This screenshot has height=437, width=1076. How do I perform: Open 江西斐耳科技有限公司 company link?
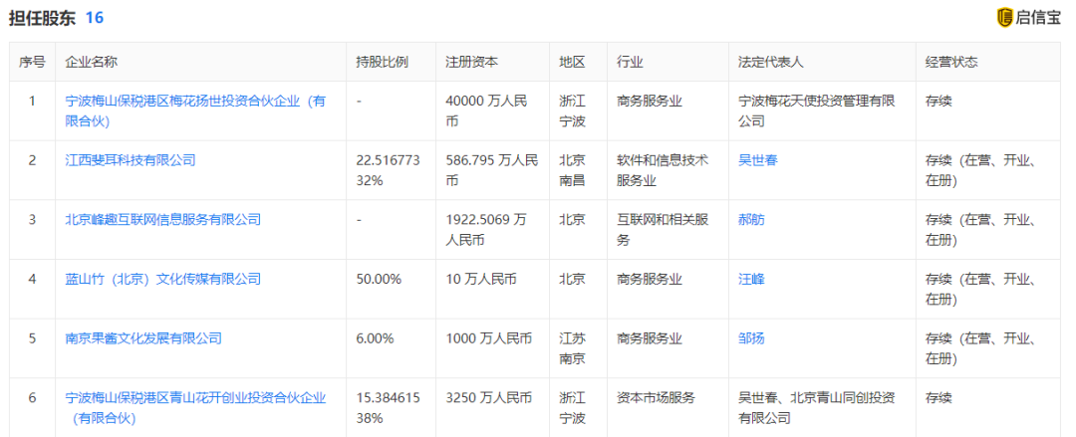tap(130, 160)
